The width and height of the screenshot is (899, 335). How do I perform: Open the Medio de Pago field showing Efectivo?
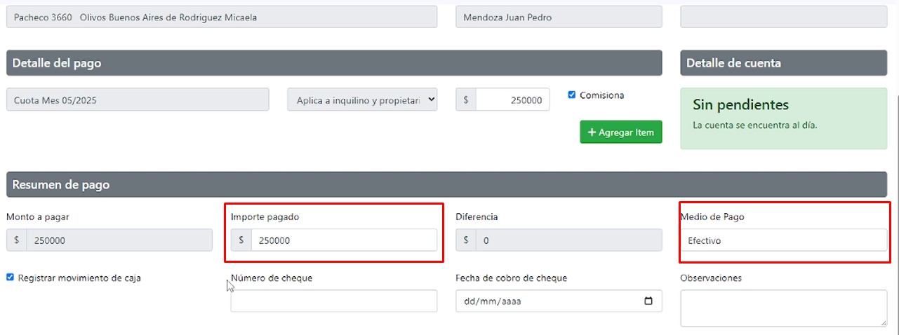click(783, 240)
